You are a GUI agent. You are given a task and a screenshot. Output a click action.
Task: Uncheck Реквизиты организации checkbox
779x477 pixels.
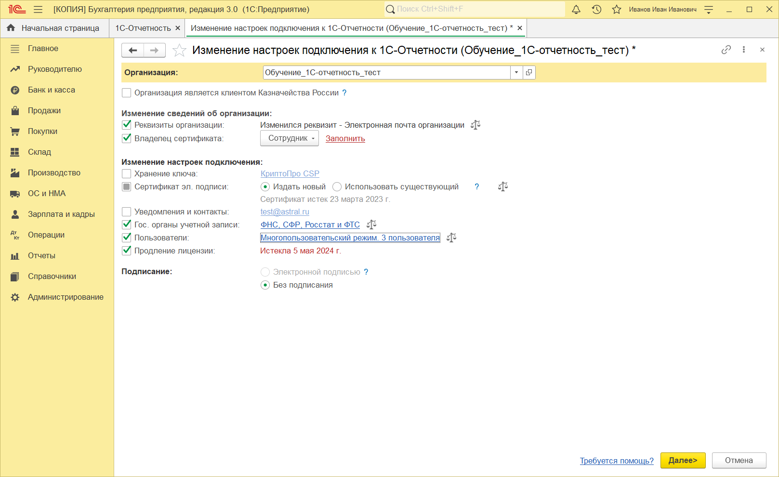click(127, 125)
